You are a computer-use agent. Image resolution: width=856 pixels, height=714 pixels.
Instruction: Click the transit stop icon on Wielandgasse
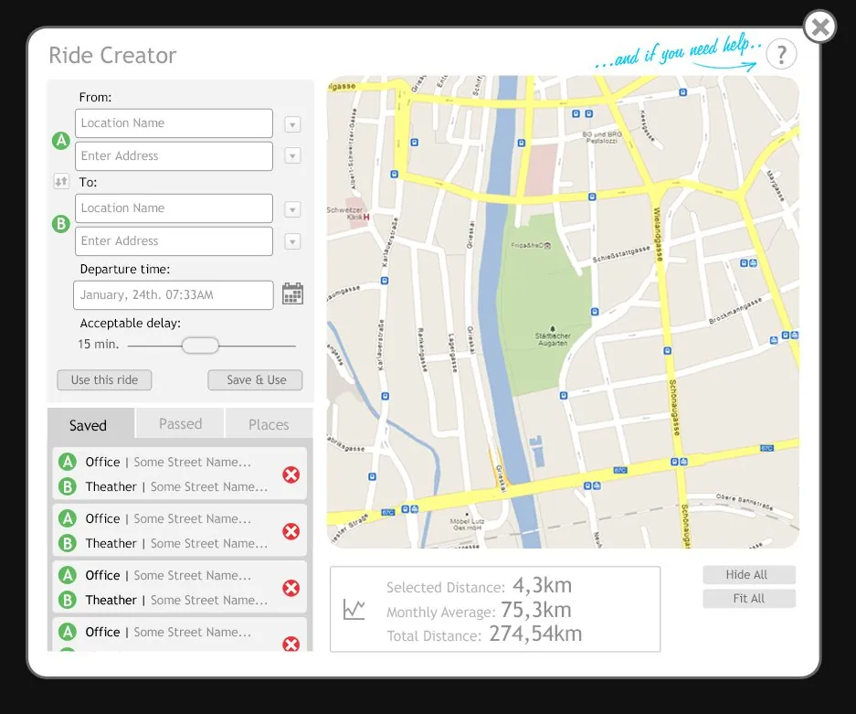click(667, 351)
